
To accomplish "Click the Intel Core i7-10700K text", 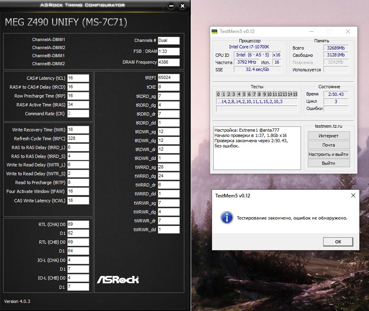I will tap(249, 47).
